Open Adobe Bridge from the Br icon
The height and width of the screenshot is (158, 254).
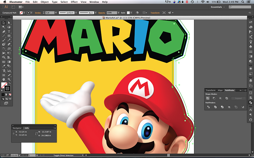click(x=13, y=7)
